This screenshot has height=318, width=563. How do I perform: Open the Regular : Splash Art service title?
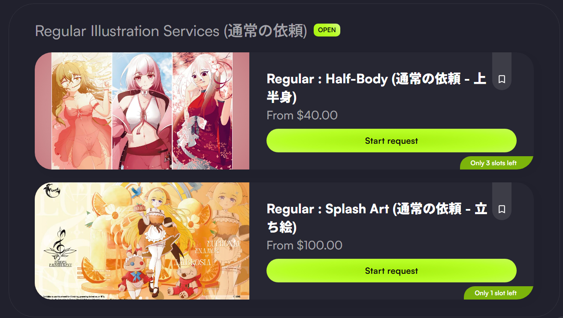tap(377, 218)
